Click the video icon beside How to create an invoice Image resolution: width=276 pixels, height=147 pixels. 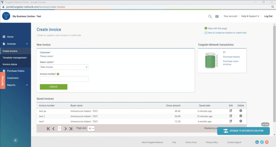pyautogui.click(x=206, y=33)
